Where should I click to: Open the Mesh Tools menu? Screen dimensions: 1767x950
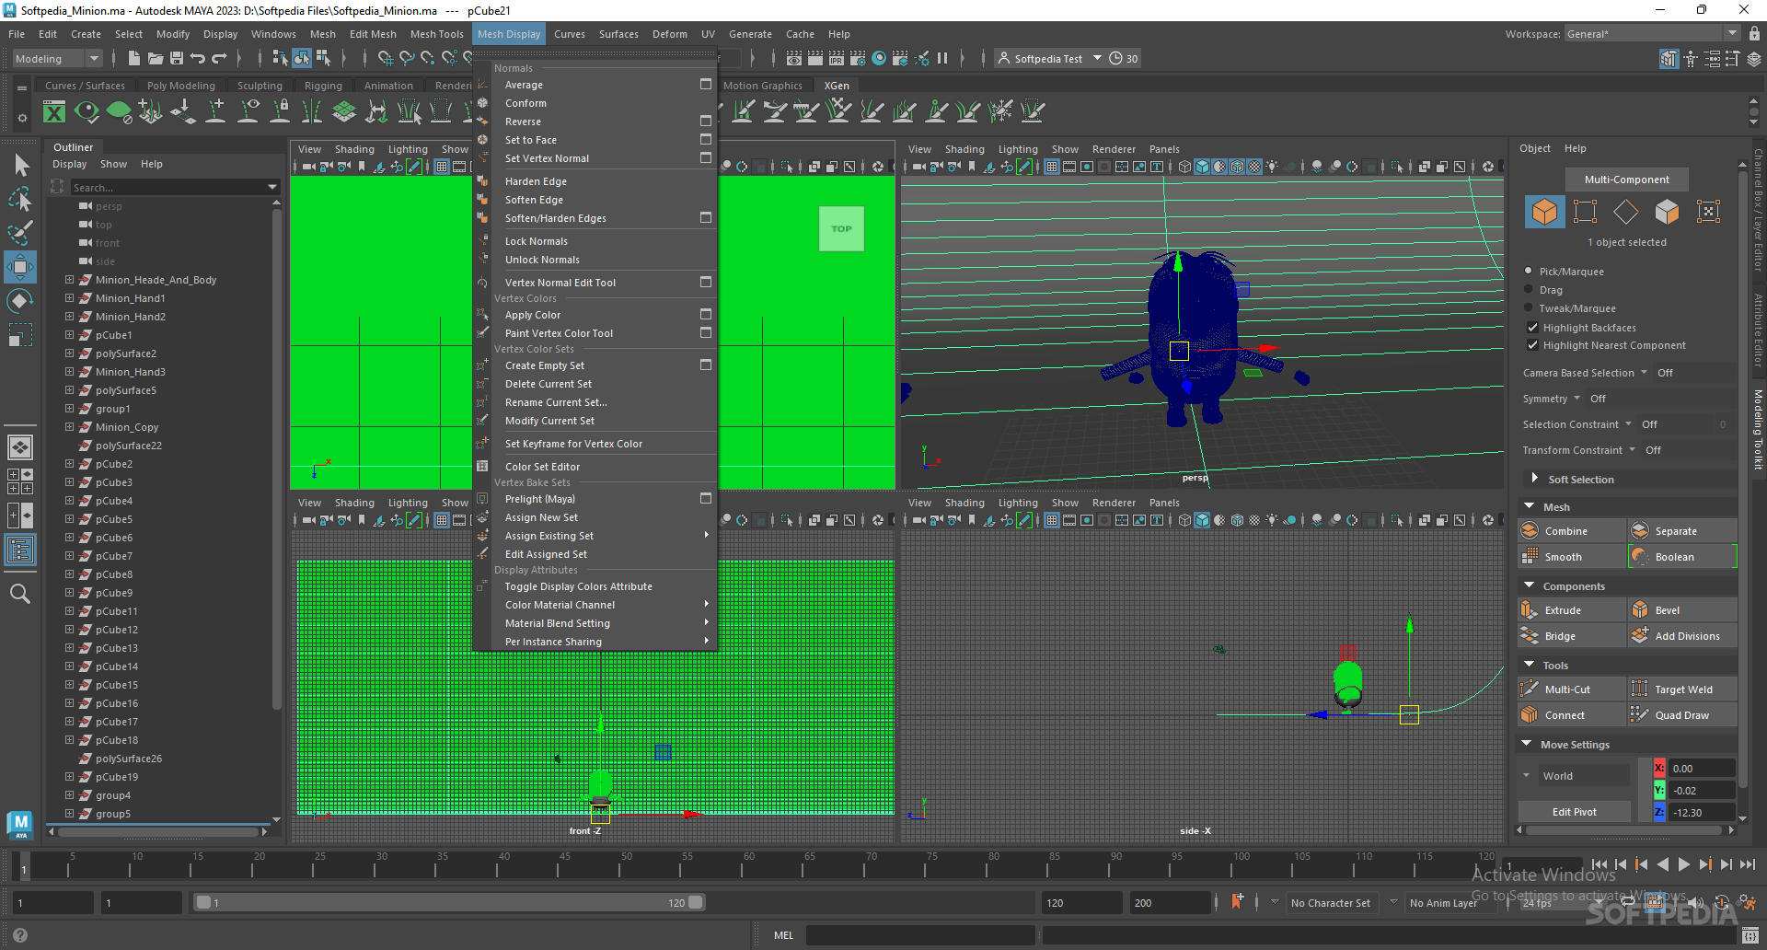pos(436,34)
